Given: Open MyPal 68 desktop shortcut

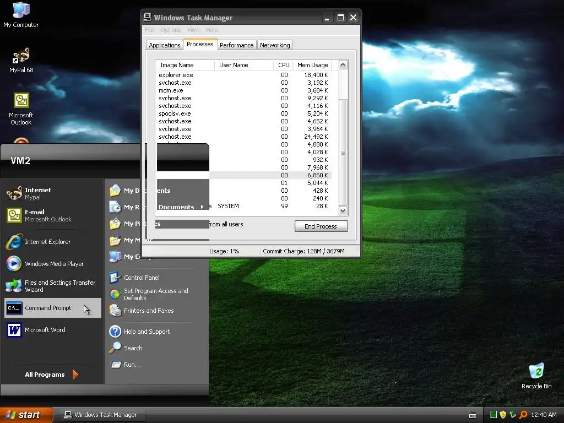Looking at the screenshot, I should click(21, 61).
